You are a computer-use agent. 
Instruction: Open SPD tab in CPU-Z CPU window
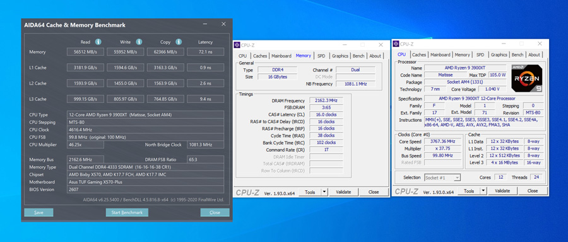click(x=480, y=55)
